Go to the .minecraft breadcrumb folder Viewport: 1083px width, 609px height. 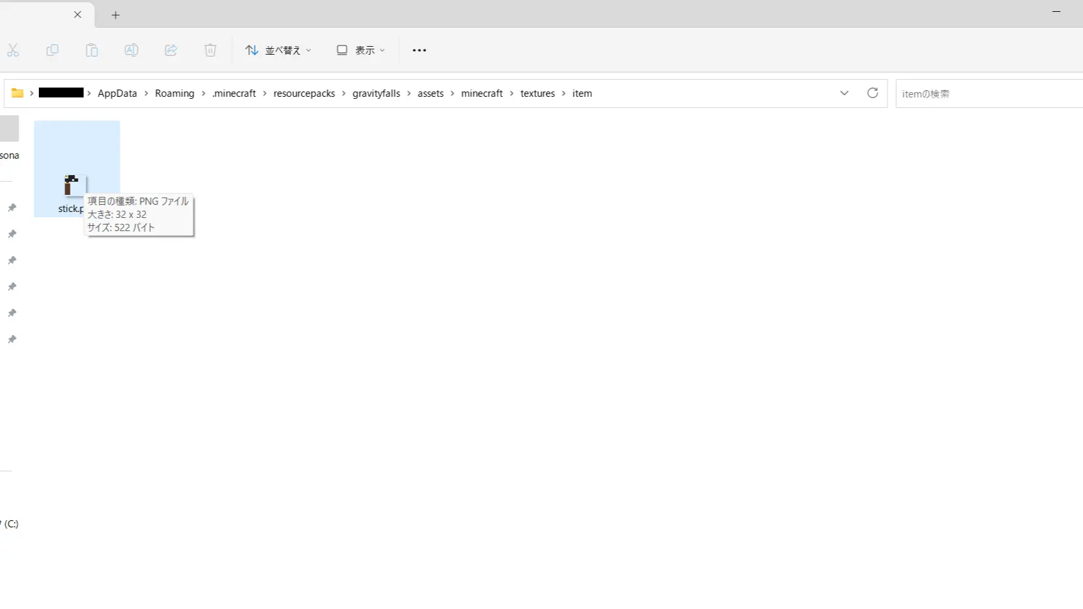[x=234, y=93]
